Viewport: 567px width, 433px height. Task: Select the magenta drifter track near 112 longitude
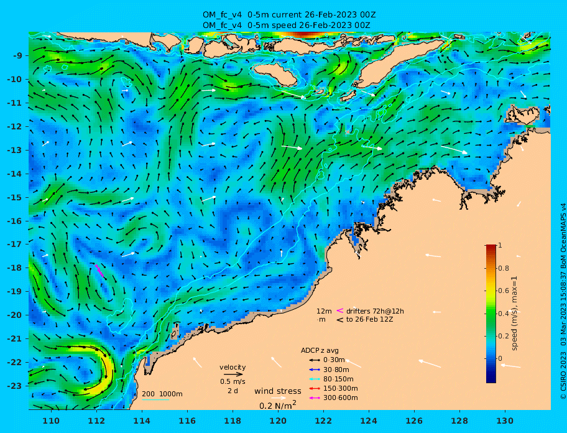coord(99,271)
